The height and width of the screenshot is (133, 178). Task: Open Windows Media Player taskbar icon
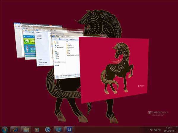coord(37,129)
